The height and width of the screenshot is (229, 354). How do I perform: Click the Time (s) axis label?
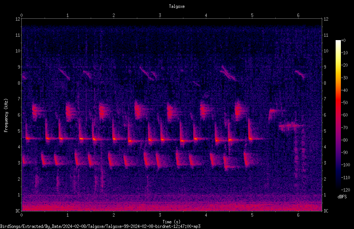coord(171,222)
